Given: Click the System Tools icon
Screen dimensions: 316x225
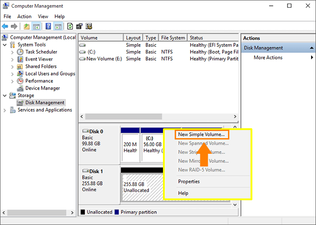Looking at the screenshot, I should pyautogui.click(x=13, y=45).
